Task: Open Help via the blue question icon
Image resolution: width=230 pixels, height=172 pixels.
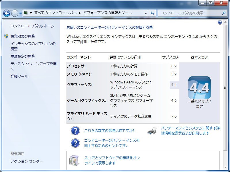Action: (220, 22)
